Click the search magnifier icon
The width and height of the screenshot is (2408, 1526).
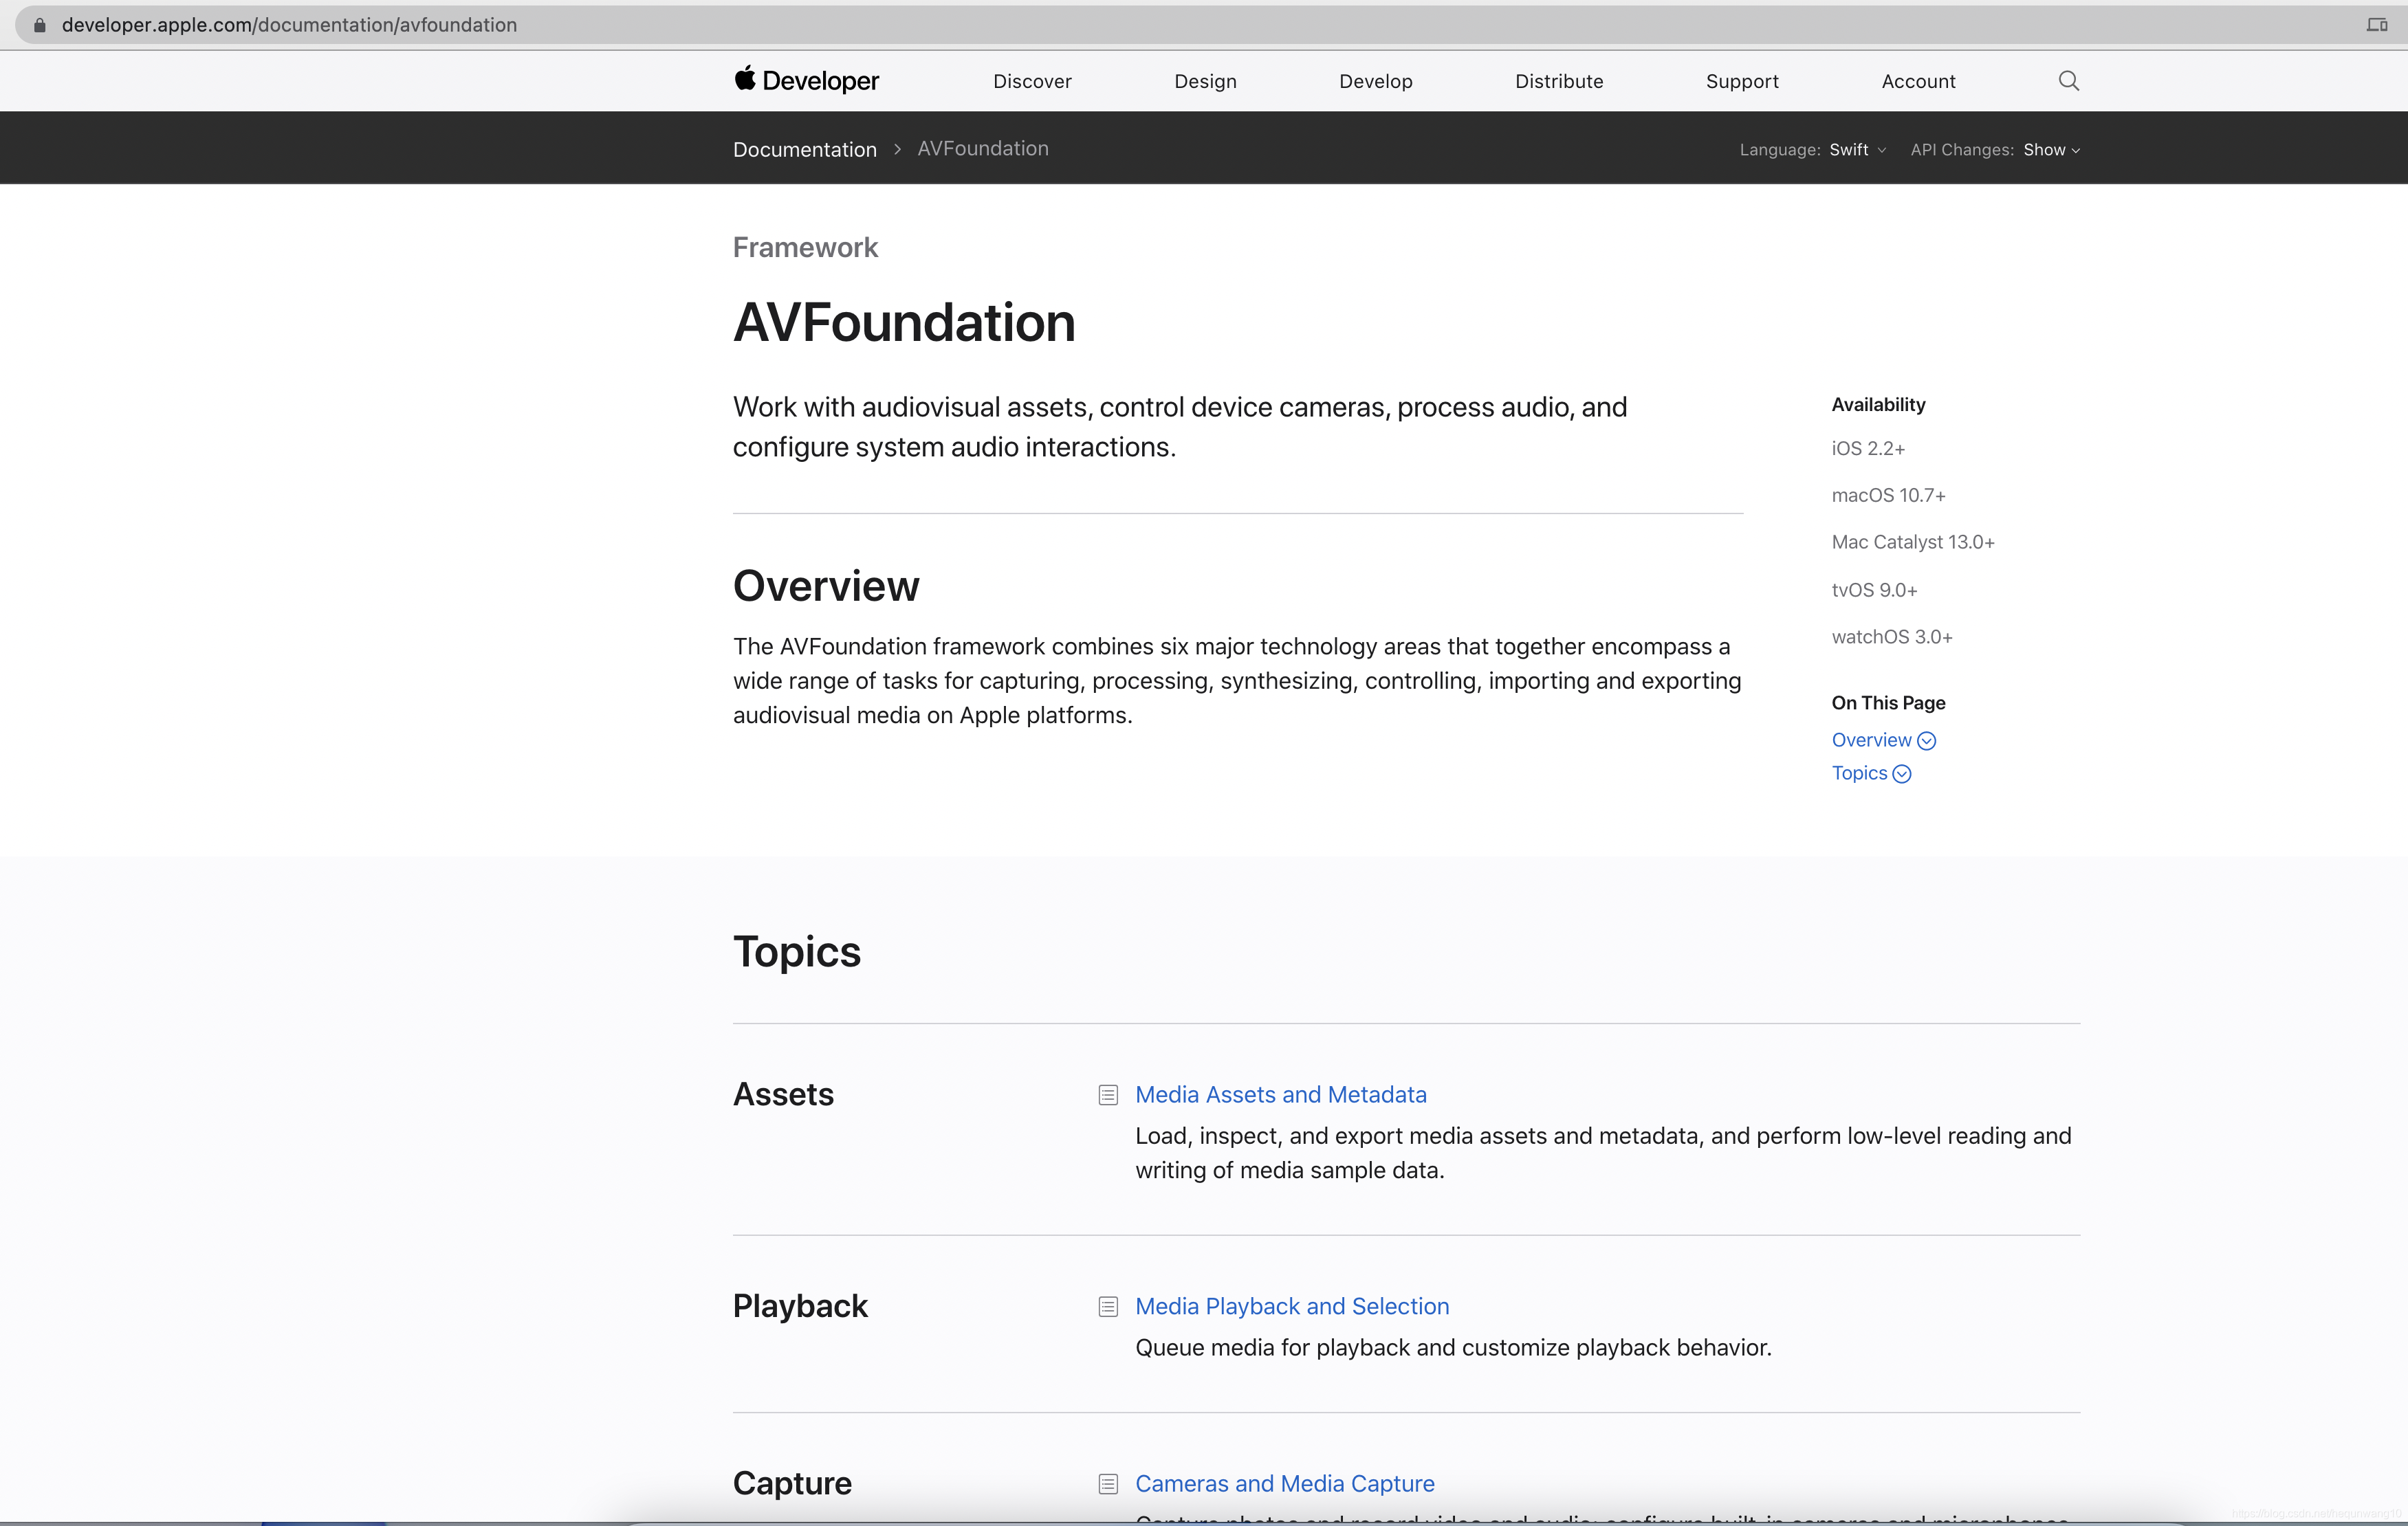[x=2069, y=81]
